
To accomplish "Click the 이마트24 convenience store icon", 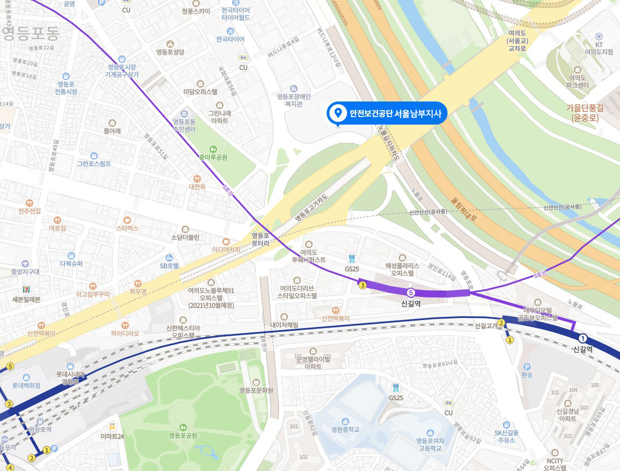I will coord(112,427).
